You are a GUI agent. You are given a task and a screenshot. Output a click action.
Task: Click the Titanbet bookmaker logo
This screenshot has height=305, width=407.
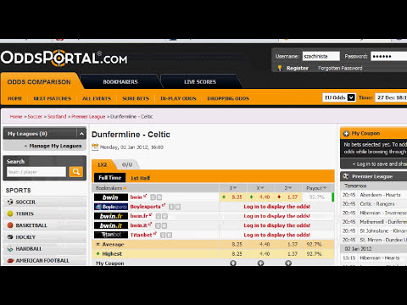[x=111, y=235]
